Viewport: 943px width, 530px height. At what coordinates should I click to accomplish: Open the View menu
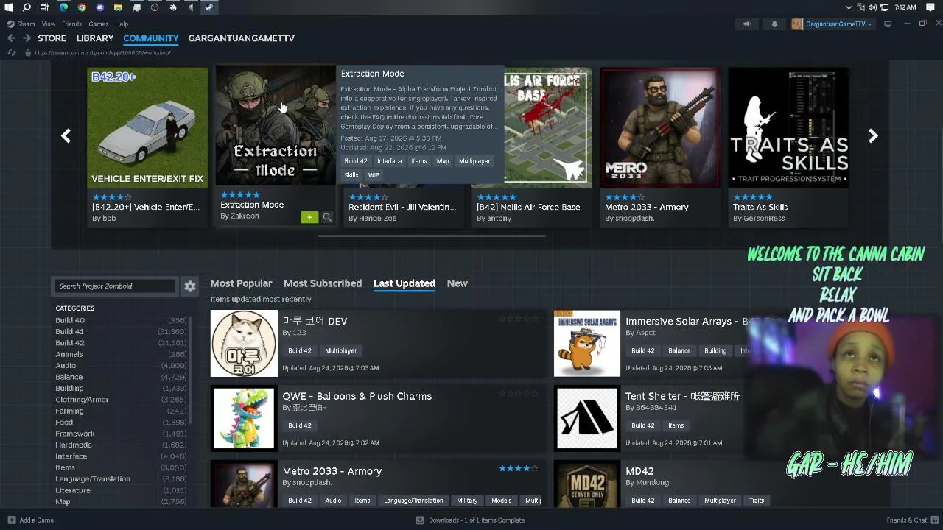[x=49, y=24]
